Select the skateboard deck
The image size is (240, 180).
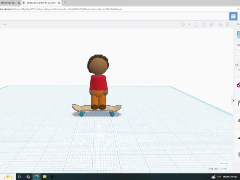97,108
